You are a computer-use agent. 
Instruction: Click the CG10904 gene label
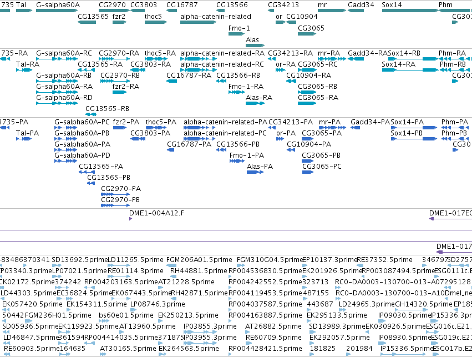tap(302, 17)
